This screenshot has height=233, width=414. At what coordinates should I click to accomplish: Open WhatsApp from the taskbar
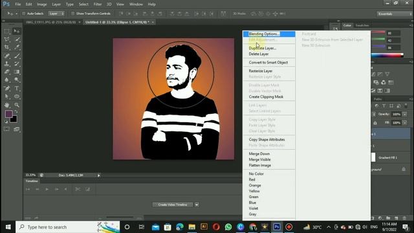point(228,227)
